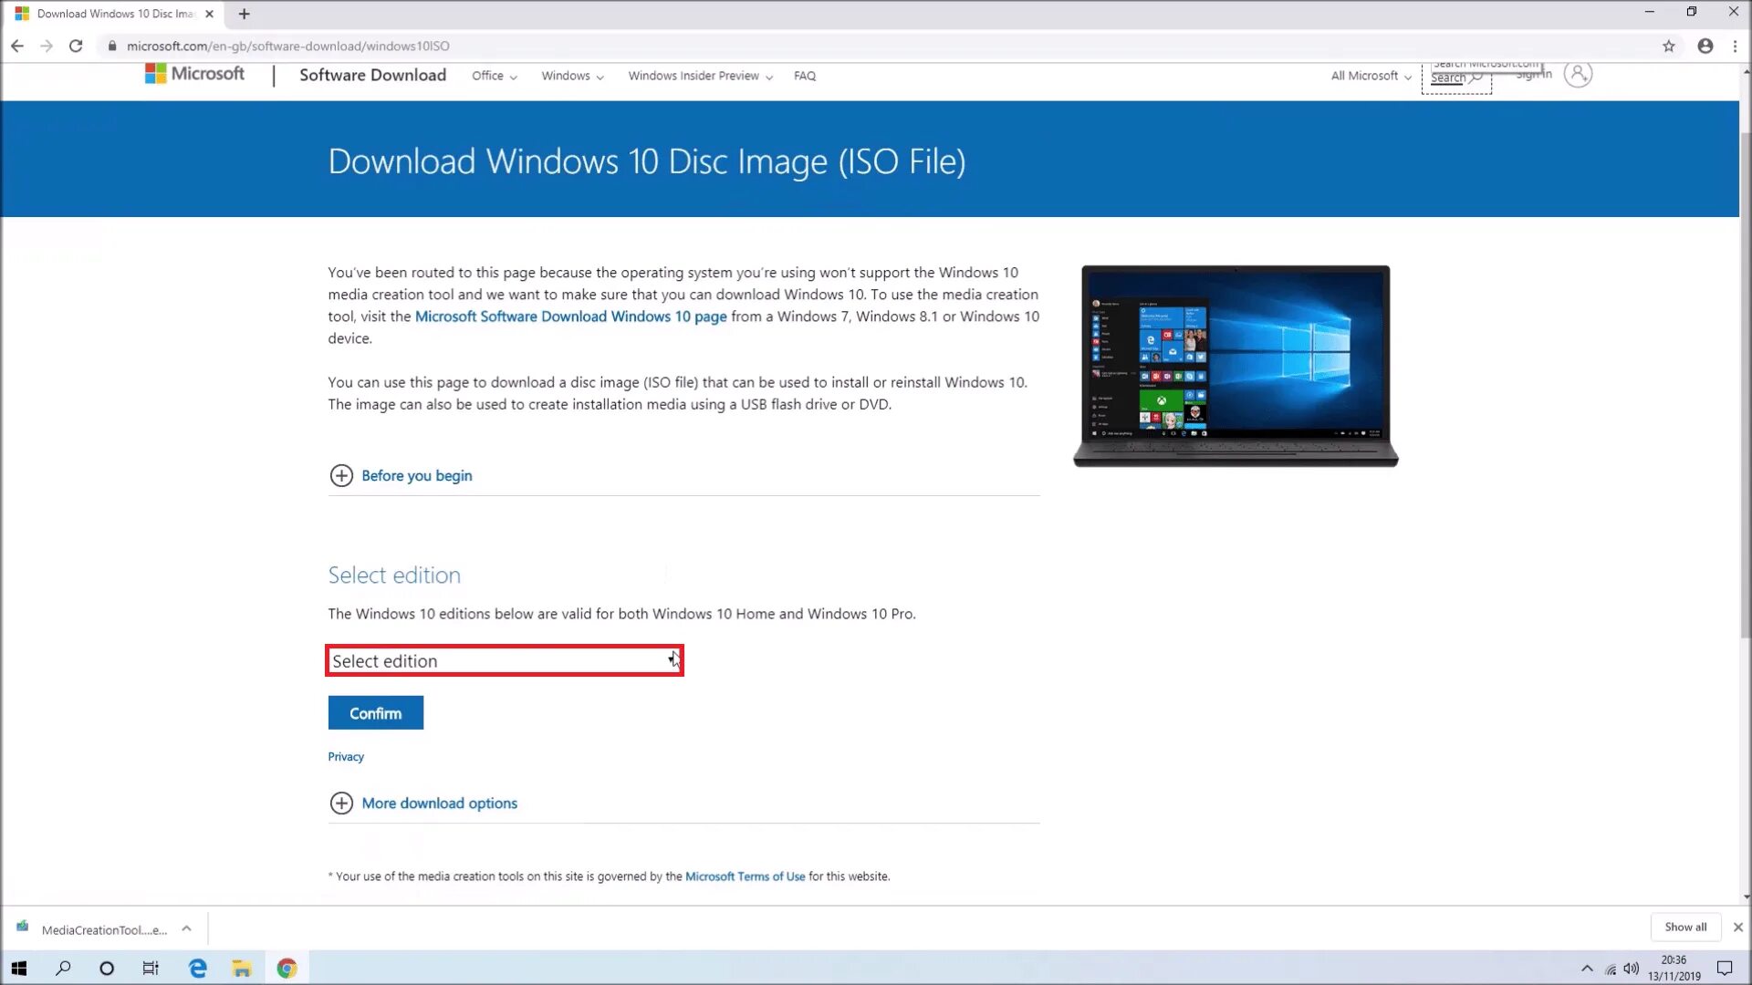Open File Explorer from the taskbar
The image size is (1752, 985).
click(242, 968)
